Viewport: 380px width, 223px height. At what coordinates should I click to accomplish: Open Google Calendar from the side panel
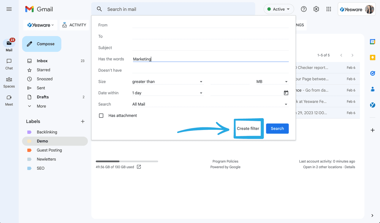point(373,41)
